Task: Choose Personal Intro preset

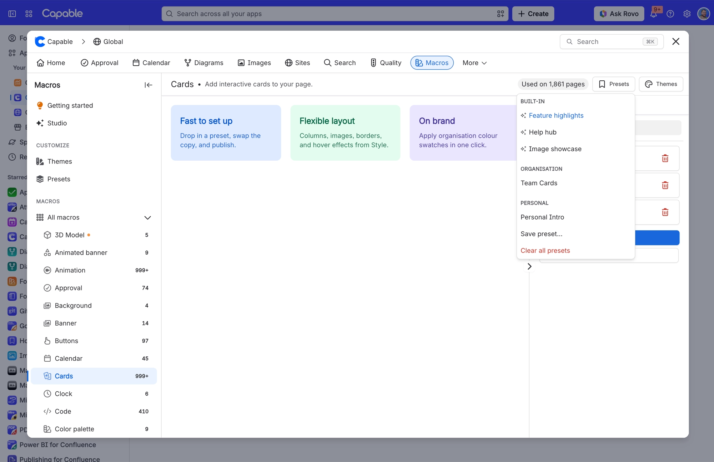Action: pos(575,217)
